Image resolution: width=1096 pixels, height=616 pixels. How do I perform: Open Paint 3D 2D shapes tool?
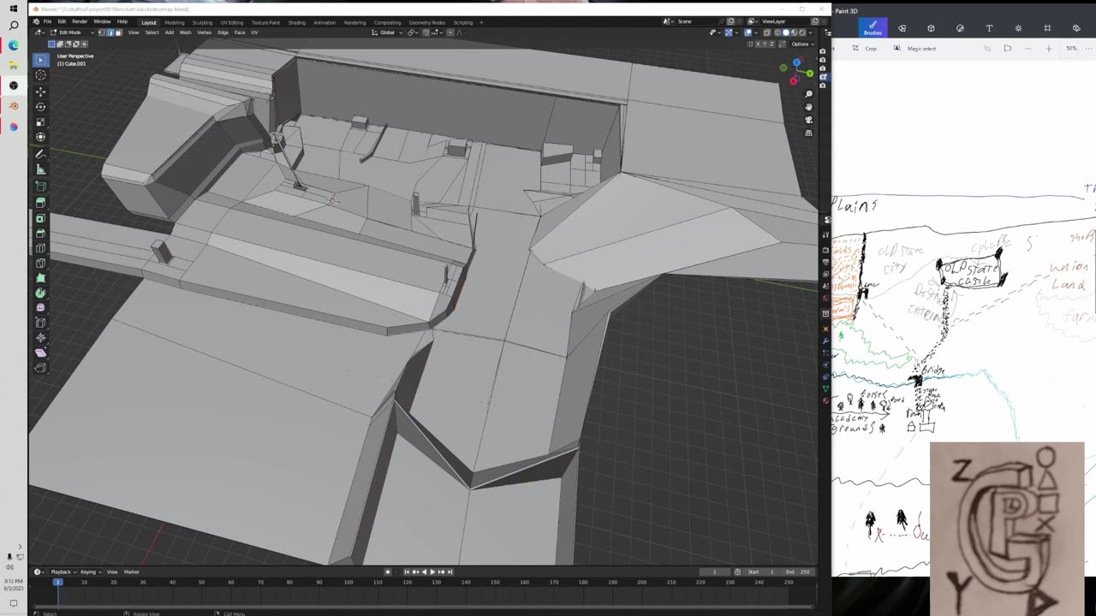[902, 28]
